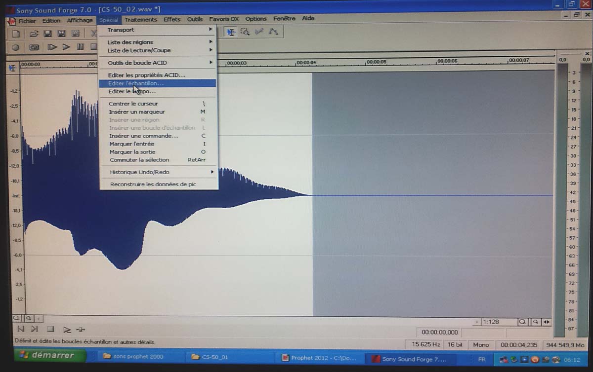Toggle Loop Playback in transport toolbar

click(34, 47)
